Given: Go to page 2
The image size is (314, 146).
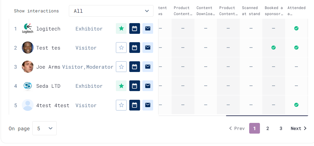Looking at the screenshot, I should click(268, 129).
